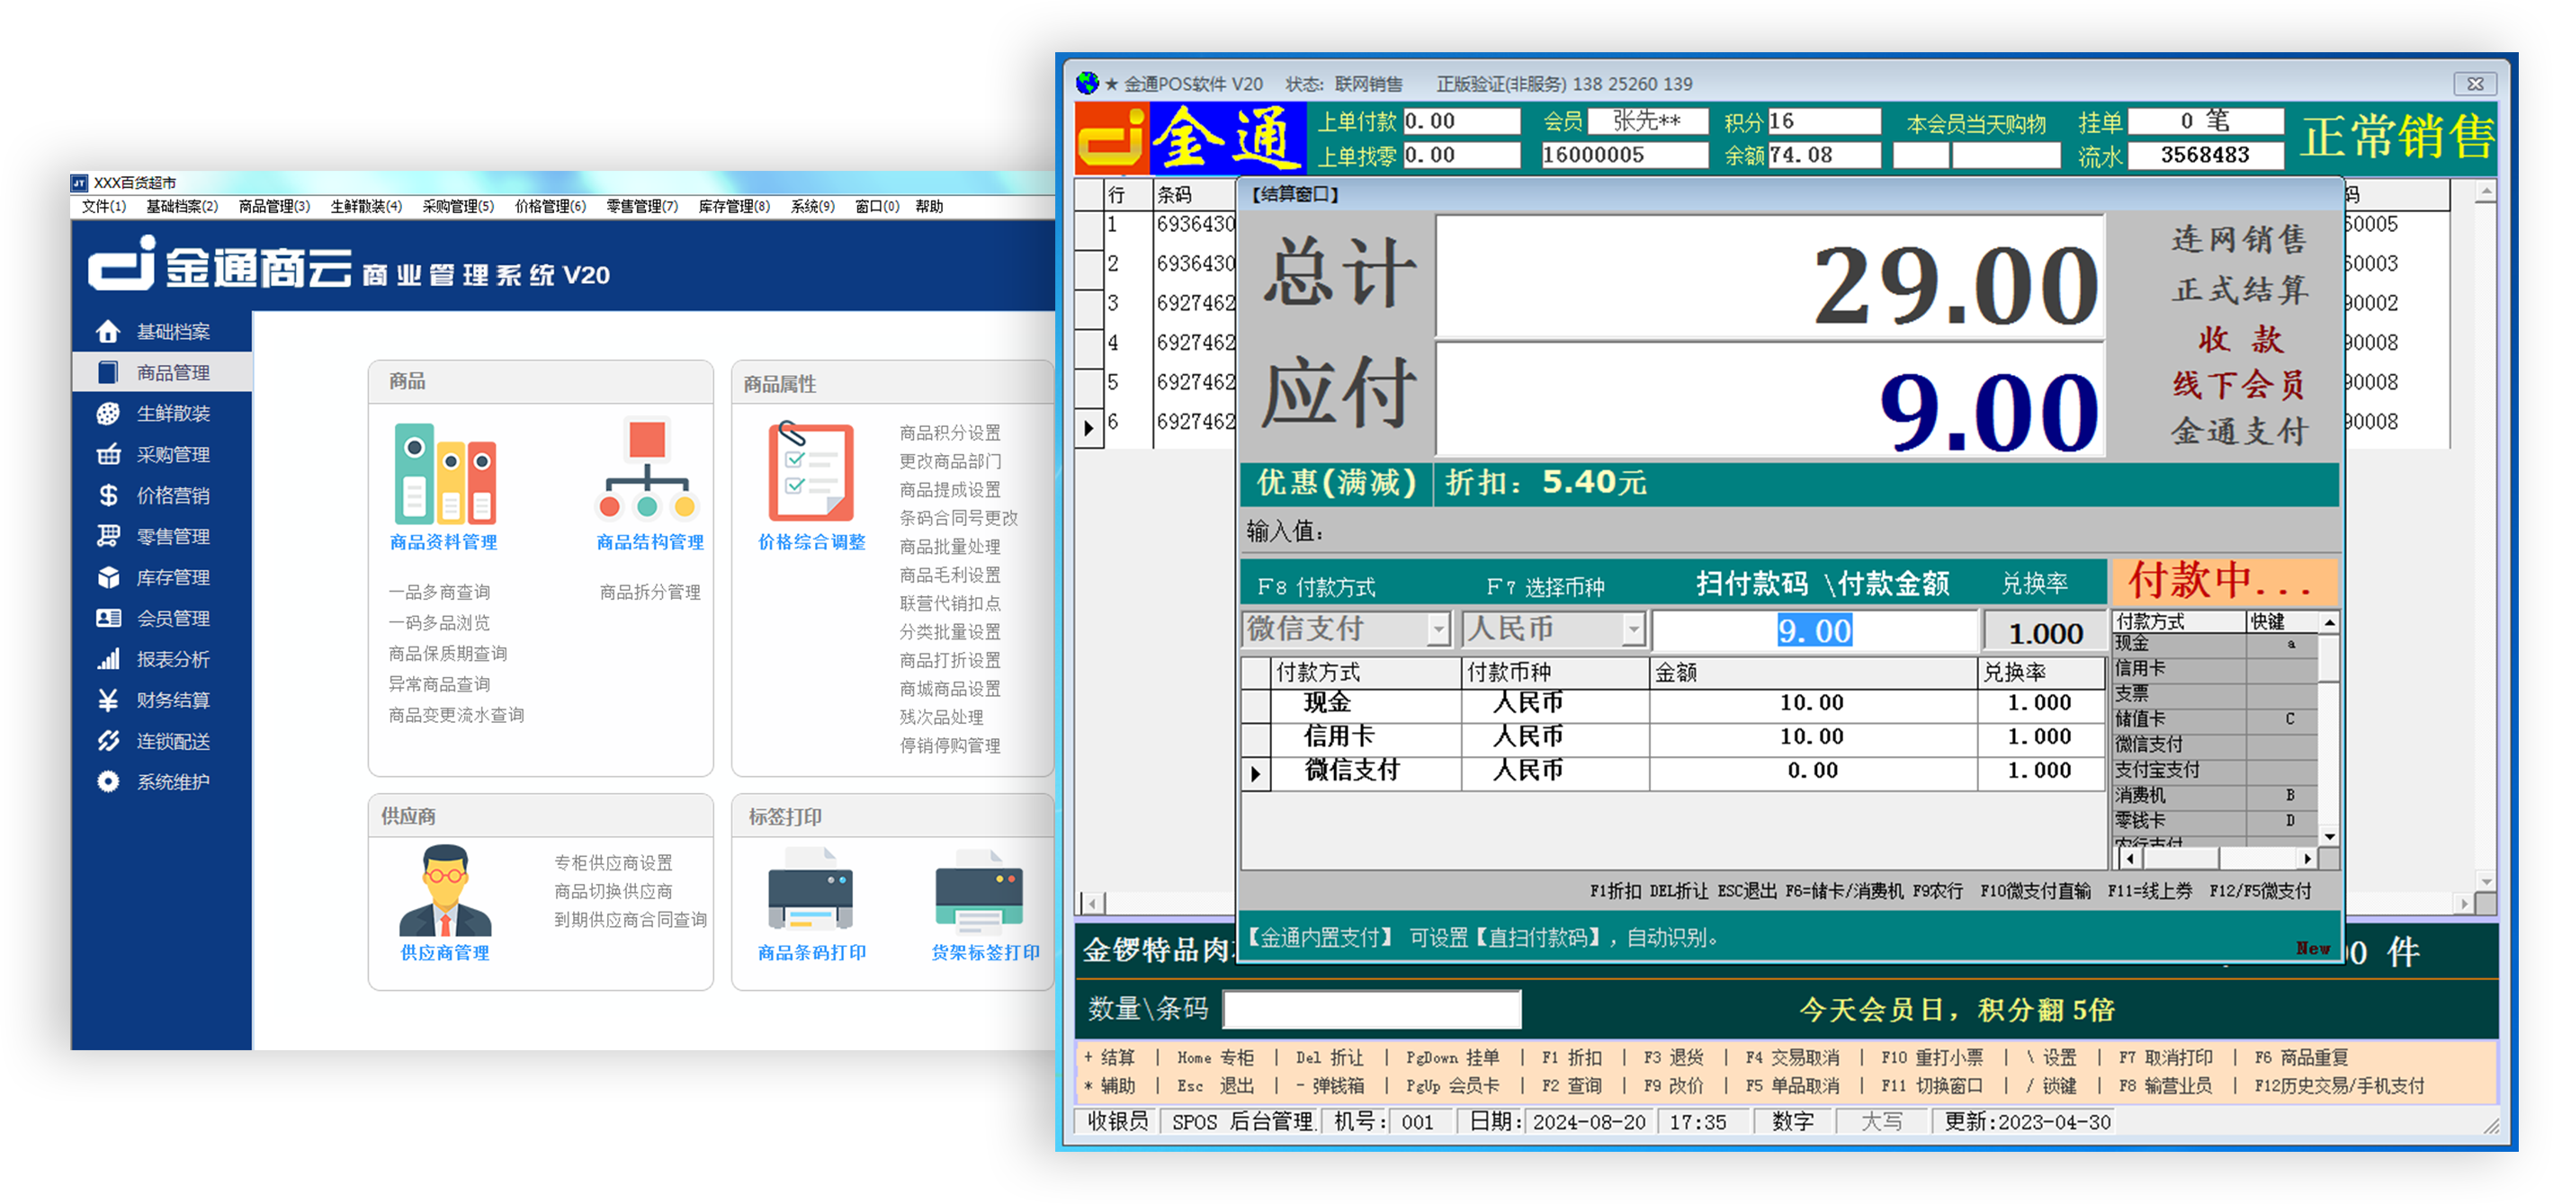Viewport: 2553px width, 1204px height.
Task: Open 财务结算 yen icon
Action: click(108, 700)
